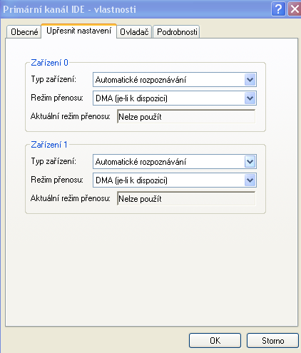Click the question mark help button

click(x=278, y=9)
